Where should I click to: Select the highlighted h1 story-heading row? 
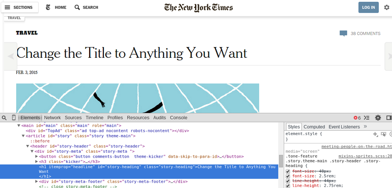click(139, 171)
